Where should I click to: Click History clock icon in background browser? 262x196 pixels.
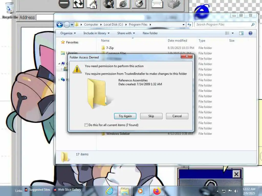[x=139, y=4]
